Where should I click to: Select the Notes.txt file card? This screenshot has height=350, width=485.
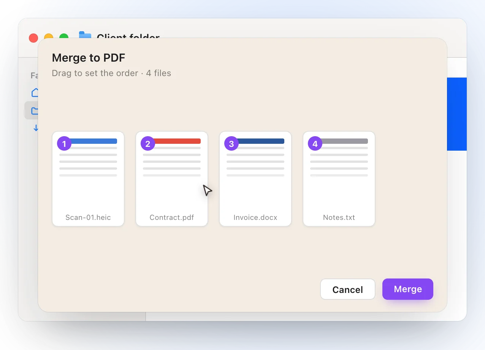(339, 179)
